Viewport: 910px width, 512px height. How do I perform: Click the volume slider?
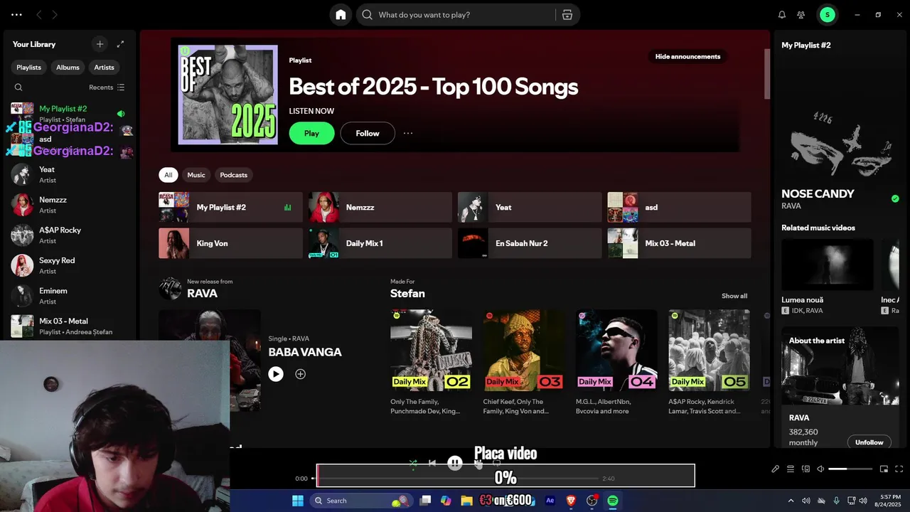(x=850, y=469)
